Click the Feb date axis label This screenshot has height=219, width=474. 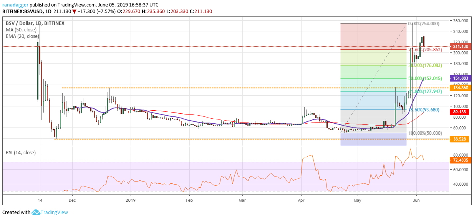click(189, 200)
